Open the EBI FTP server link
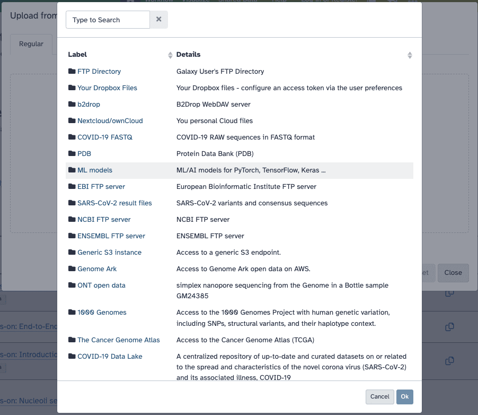This screenshot has height=415, width=478. 101,186
